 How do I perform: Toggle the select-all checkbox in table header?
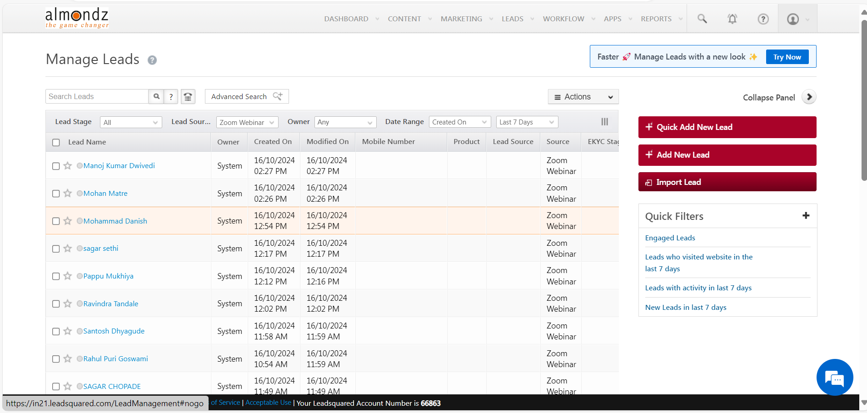(x=56, y=142)
